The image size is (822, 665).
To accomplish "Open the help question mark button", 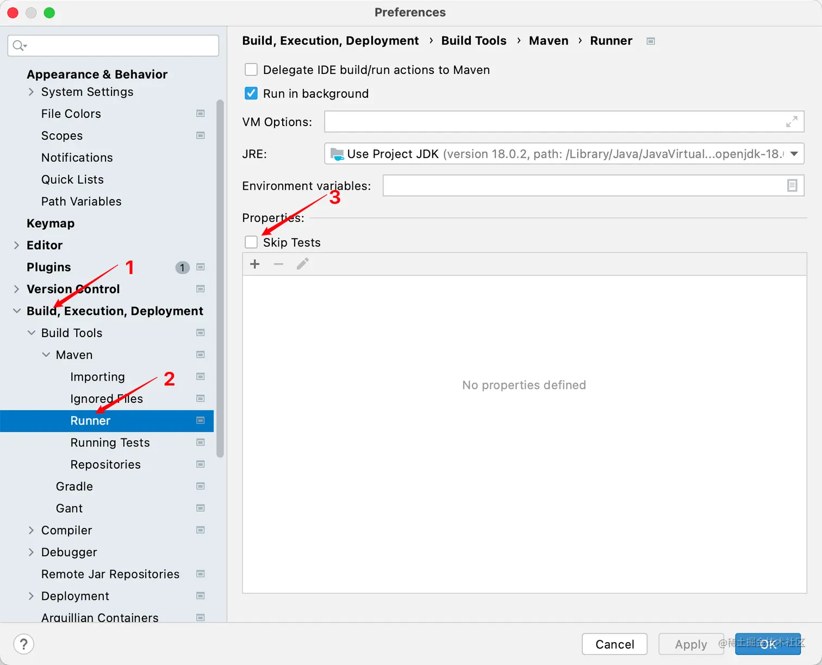I will pyautogui.click(x=24, y=644).
